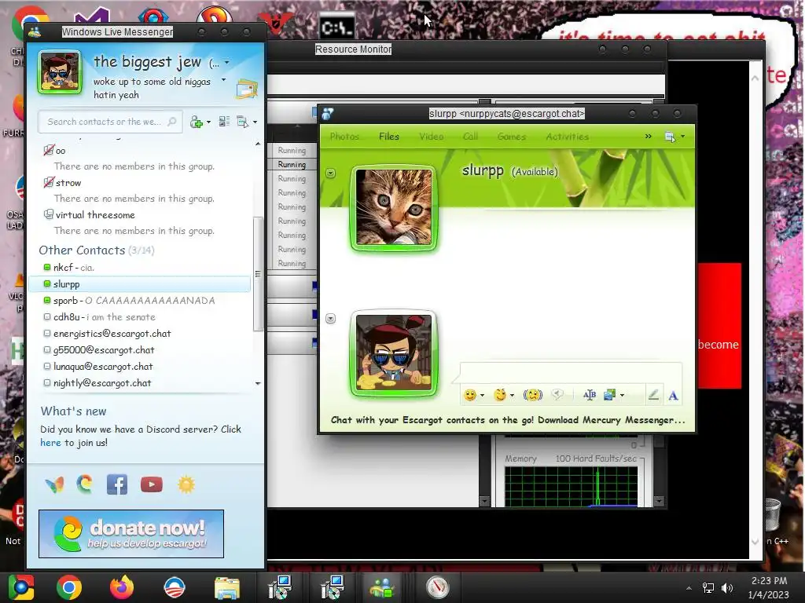Viewport: 805px width, 603px height.
Task: Open the personal message dropdown arrow
Action: click(x=223, y=80)
